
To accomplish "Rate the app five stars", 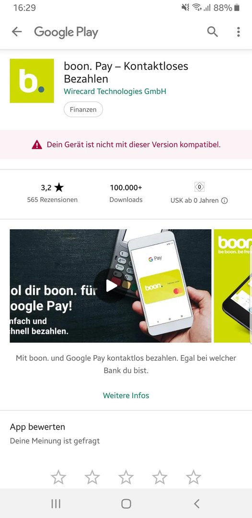I will click(193, 477).
